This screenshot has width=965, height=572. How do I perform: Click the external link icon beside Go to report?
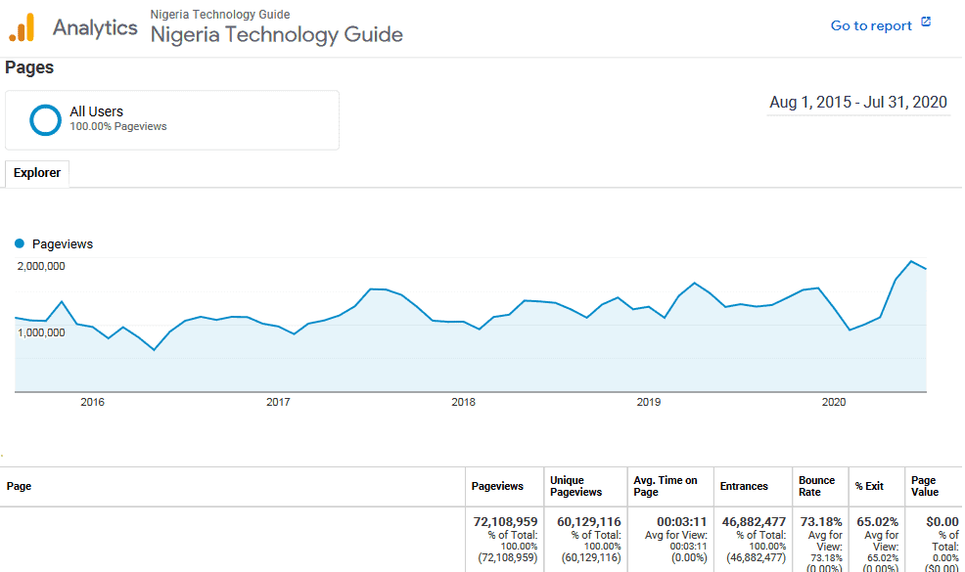[x=926, y=22]
